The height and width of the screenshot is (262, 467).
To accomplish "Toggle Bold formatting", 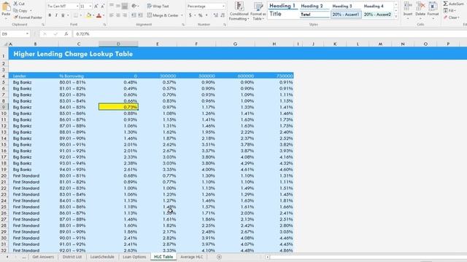I will [x=50, y=15].
